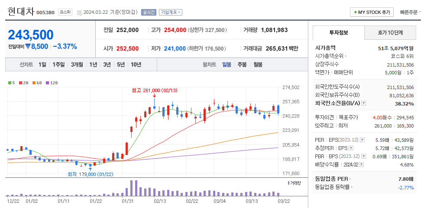Click the red 20-day moving average legend square
This screenshot has height=208, width=427.
[20, 83]
